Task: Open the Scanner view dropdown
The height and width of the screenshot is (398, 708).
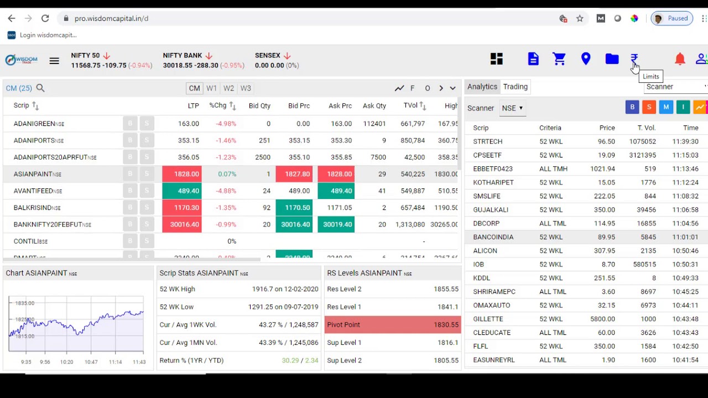Action: pyautogui.click(x=676, y=87)
